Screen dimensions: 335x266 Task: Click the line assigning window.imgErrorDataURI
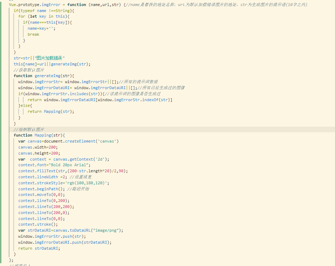(102, 88)
